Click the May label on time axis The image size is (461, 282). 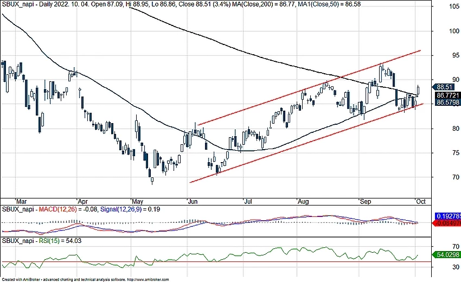coord(137,202)
